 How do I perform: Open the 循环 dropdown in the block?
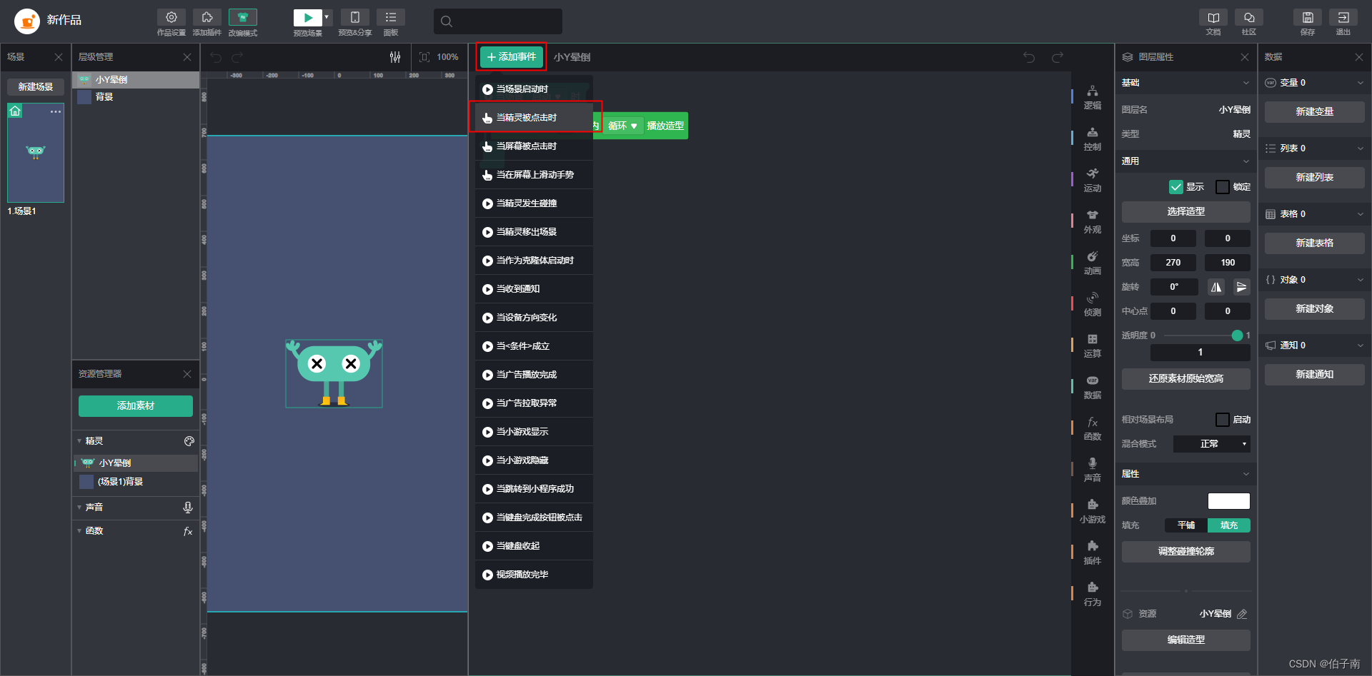click(x=622, y=126)
